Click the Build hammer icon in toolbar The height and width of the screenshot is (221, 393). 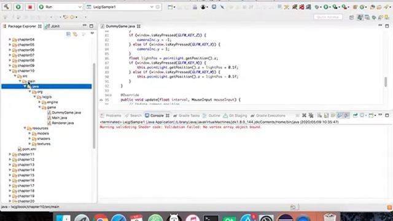(x=7, y=7)
